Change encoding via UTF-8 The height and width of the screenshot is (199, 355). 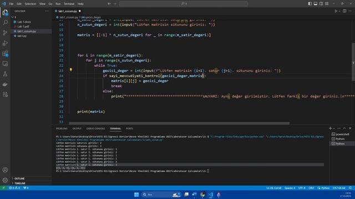click(x=302, y=188)
